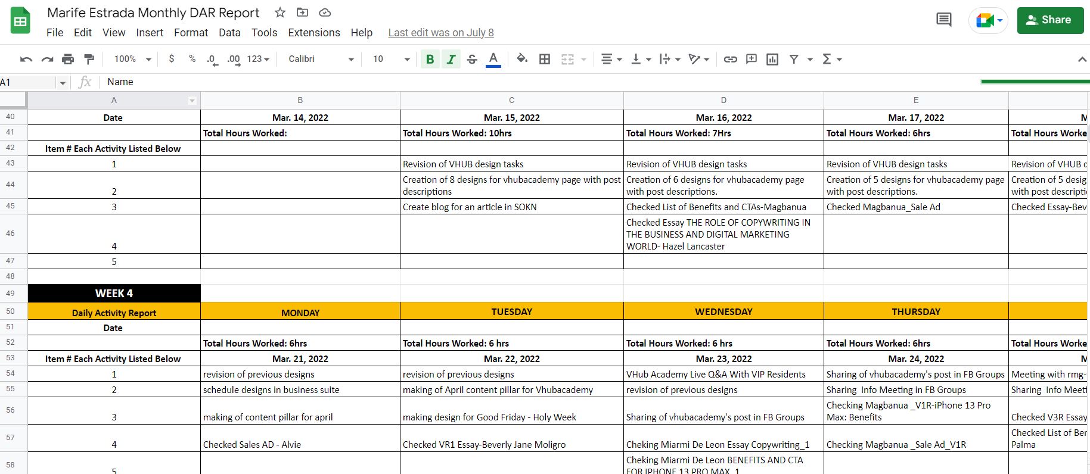Screen dimensions: 1090x474
Task: Open horizontal align dropdown
Action: coord(611,59)
